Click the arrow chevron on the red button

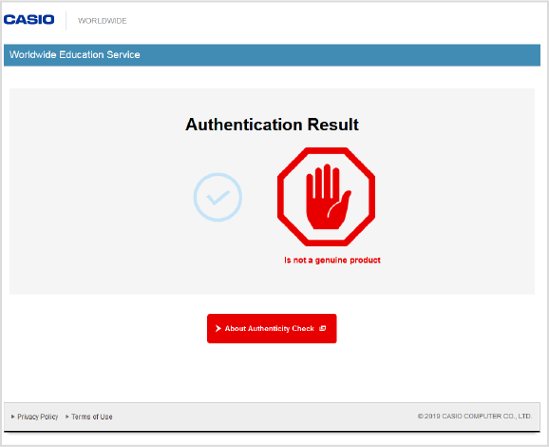[218, 328]
